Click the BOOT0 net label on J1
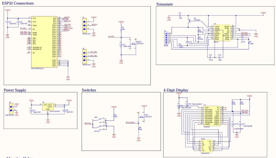Screen dimensions: 276x158 (x=94, y=24)
